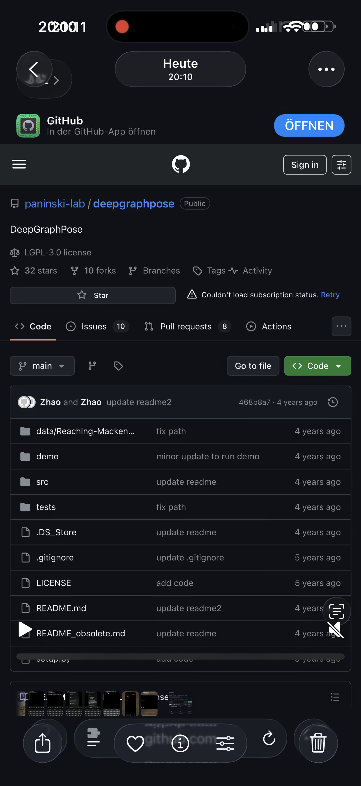Open the three-dot more options menu at top
The image size is (361, 786).
pos(326,69)
